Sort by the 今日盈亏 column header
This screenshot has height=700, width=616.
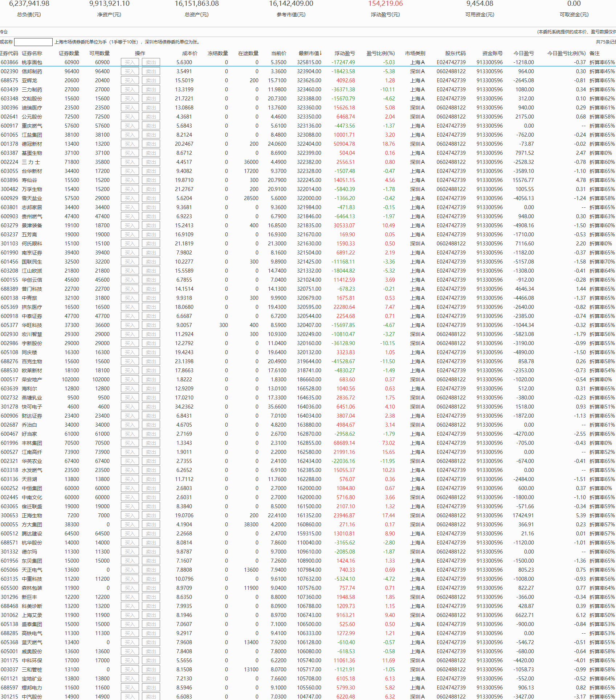click(x=523, y=53)
